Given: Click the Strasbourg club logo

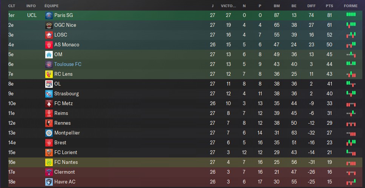Looking at the screenshot, I should point(49,94).
